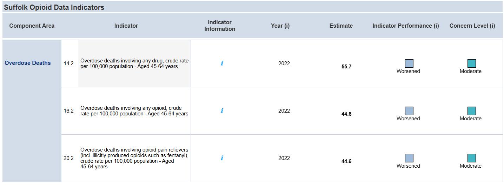Image resolution: width=504 pixels, height=188 pixels.
Task: Click Worsened swatch for indicator 20.2
Action: (409, 158)
